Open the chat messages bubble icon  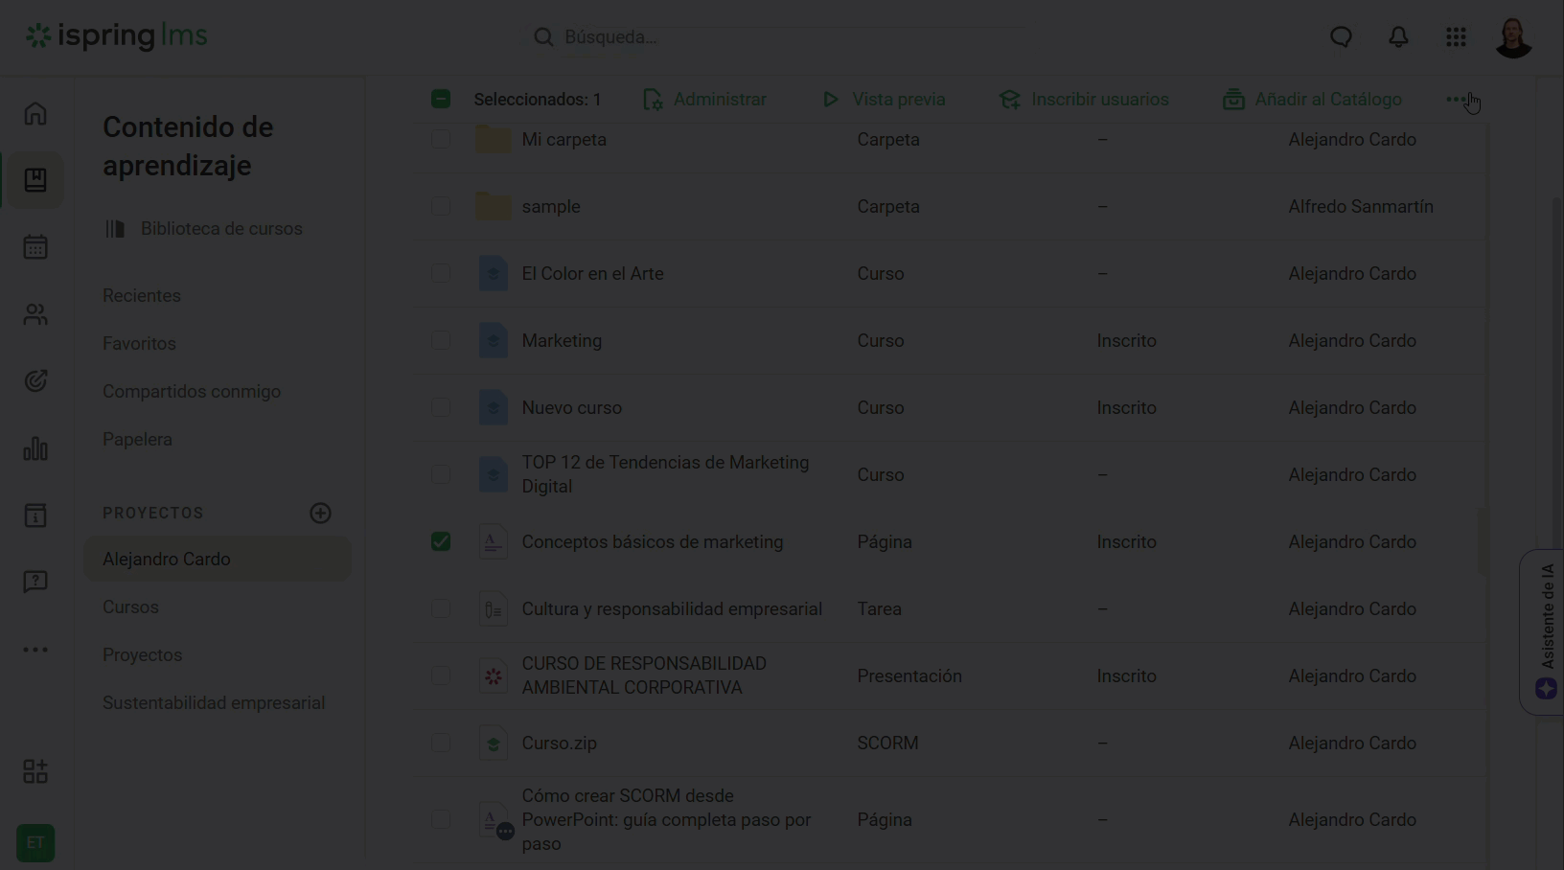pos(1341,37)
